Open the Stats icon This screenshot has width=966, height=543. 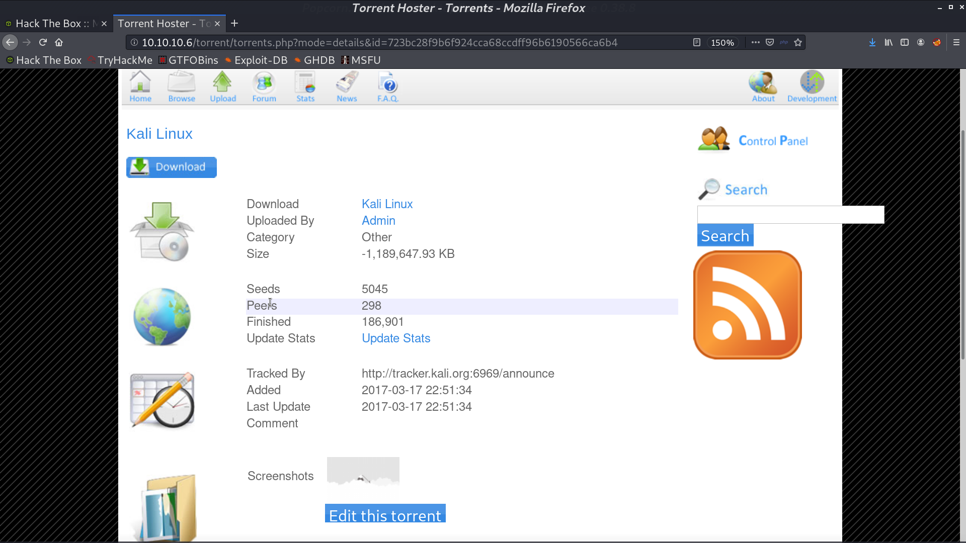point(305,86)
